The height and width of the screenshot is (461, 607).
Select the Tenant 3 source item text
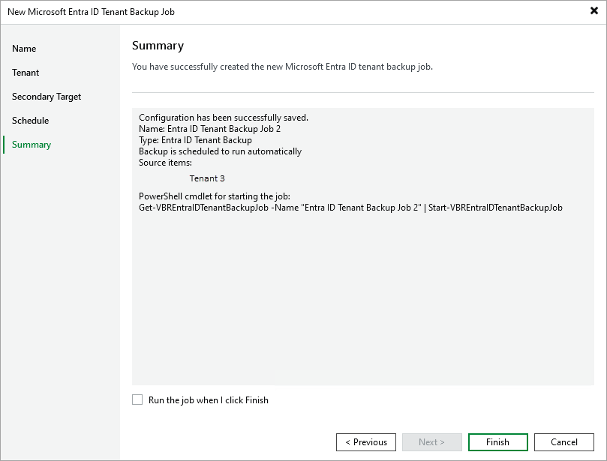[x=207, y=178]
